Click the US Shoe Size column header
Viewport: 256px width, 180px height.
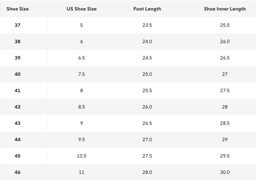pyautogui.click(x=82, y=9)
